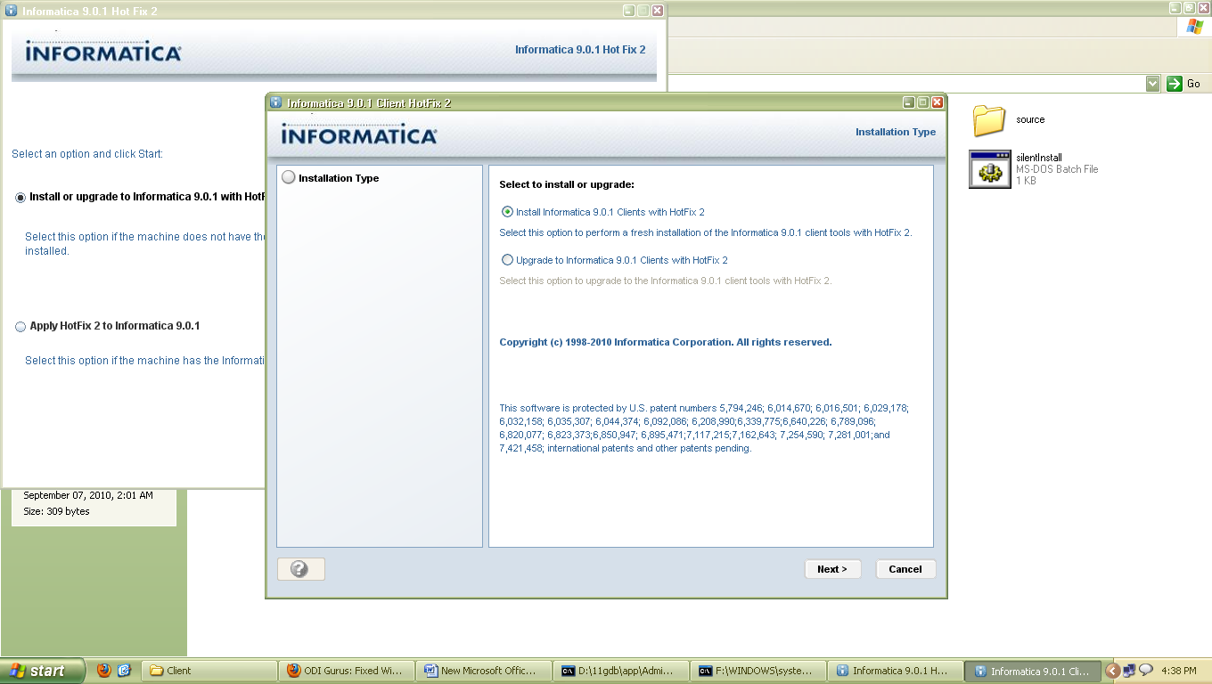Open the Windows Start menu

click(x=43, y=671)
